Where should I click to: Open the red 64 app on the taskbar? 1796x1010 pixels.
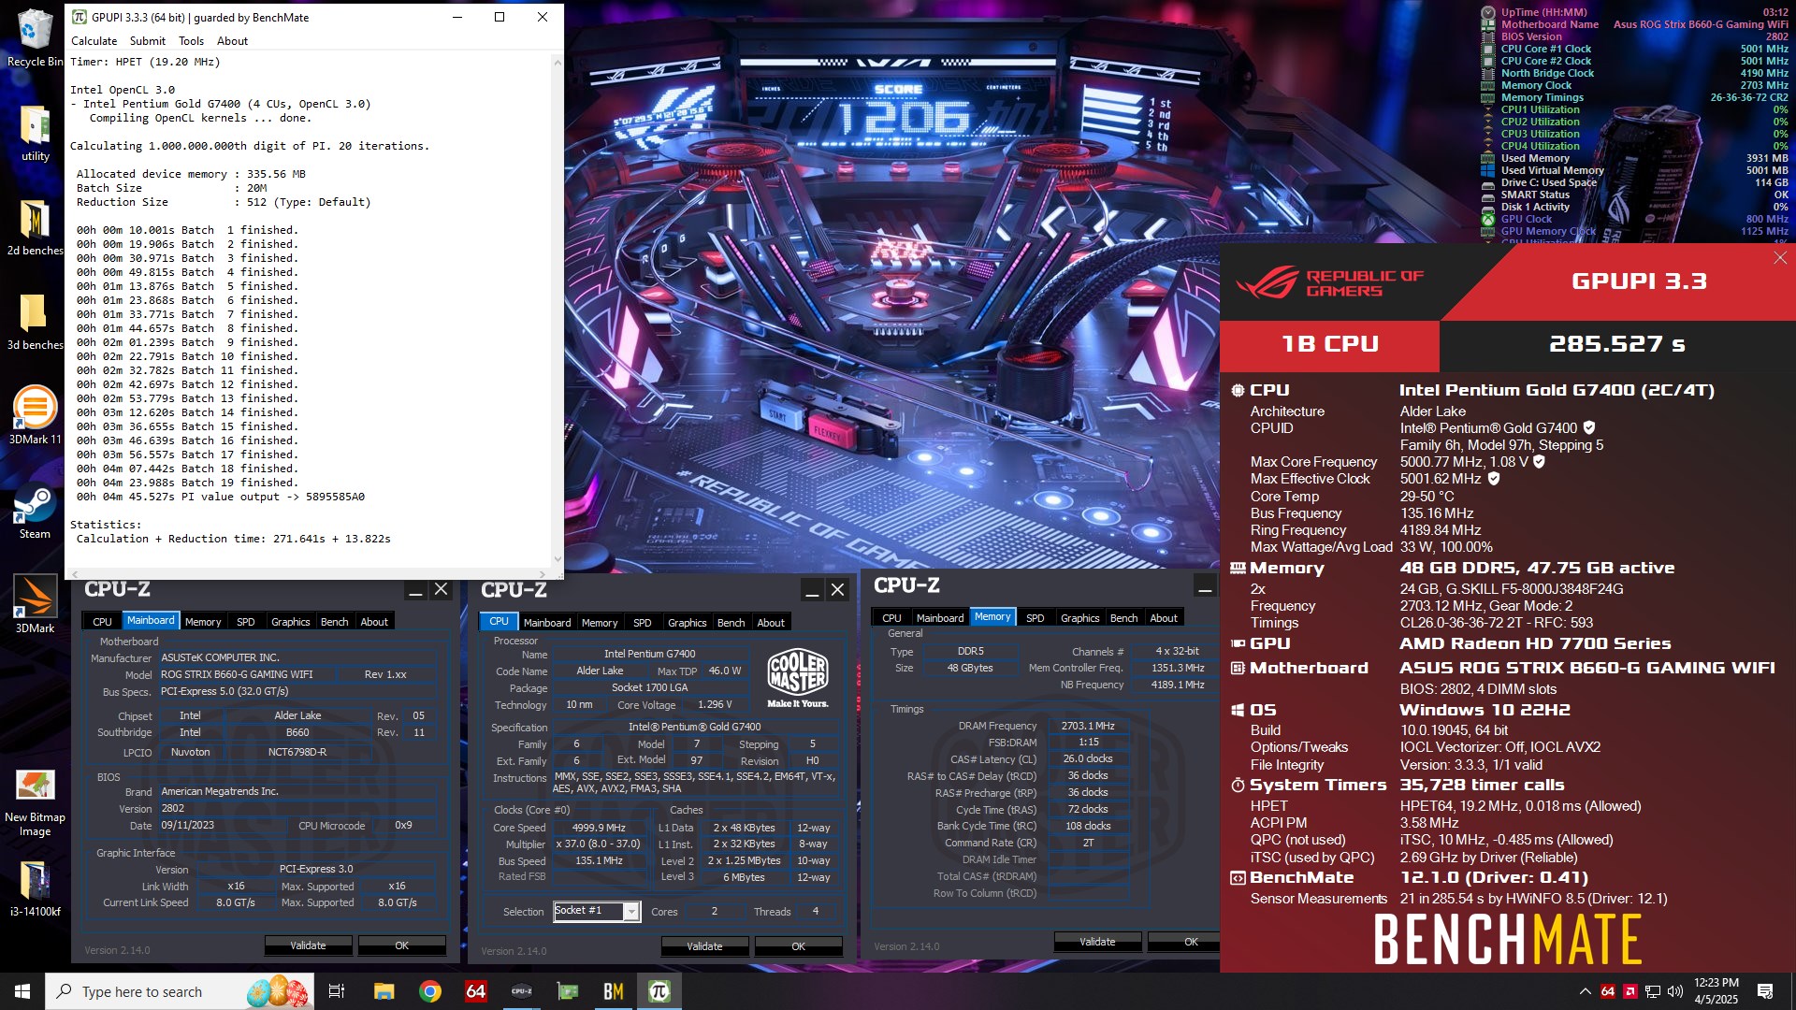coord(476,991)
